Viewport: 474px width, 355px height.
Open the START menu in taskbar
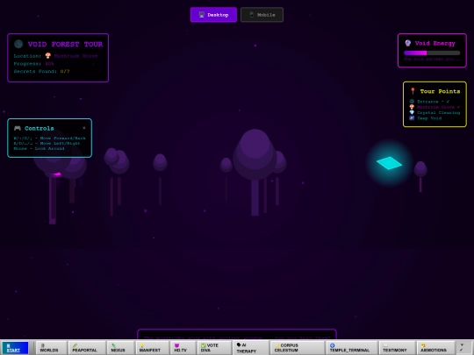point(15,348)
